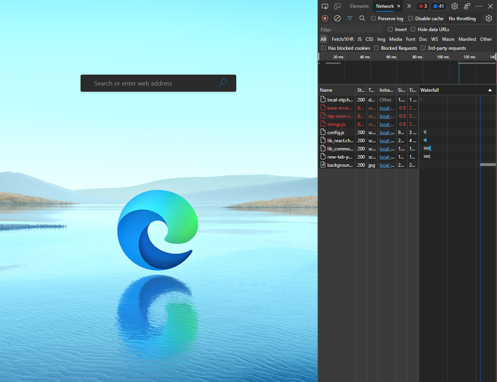The image size is (497, 382).
Task: Expand the more tabs chevron
Action: coord(409,6)
